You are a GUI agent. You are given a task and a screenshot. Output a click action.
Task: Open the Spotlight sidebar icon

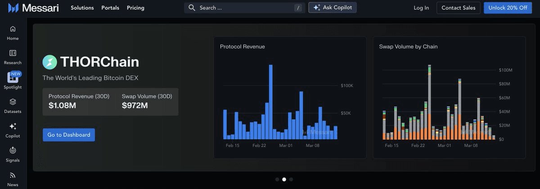(x=13, y=78)
